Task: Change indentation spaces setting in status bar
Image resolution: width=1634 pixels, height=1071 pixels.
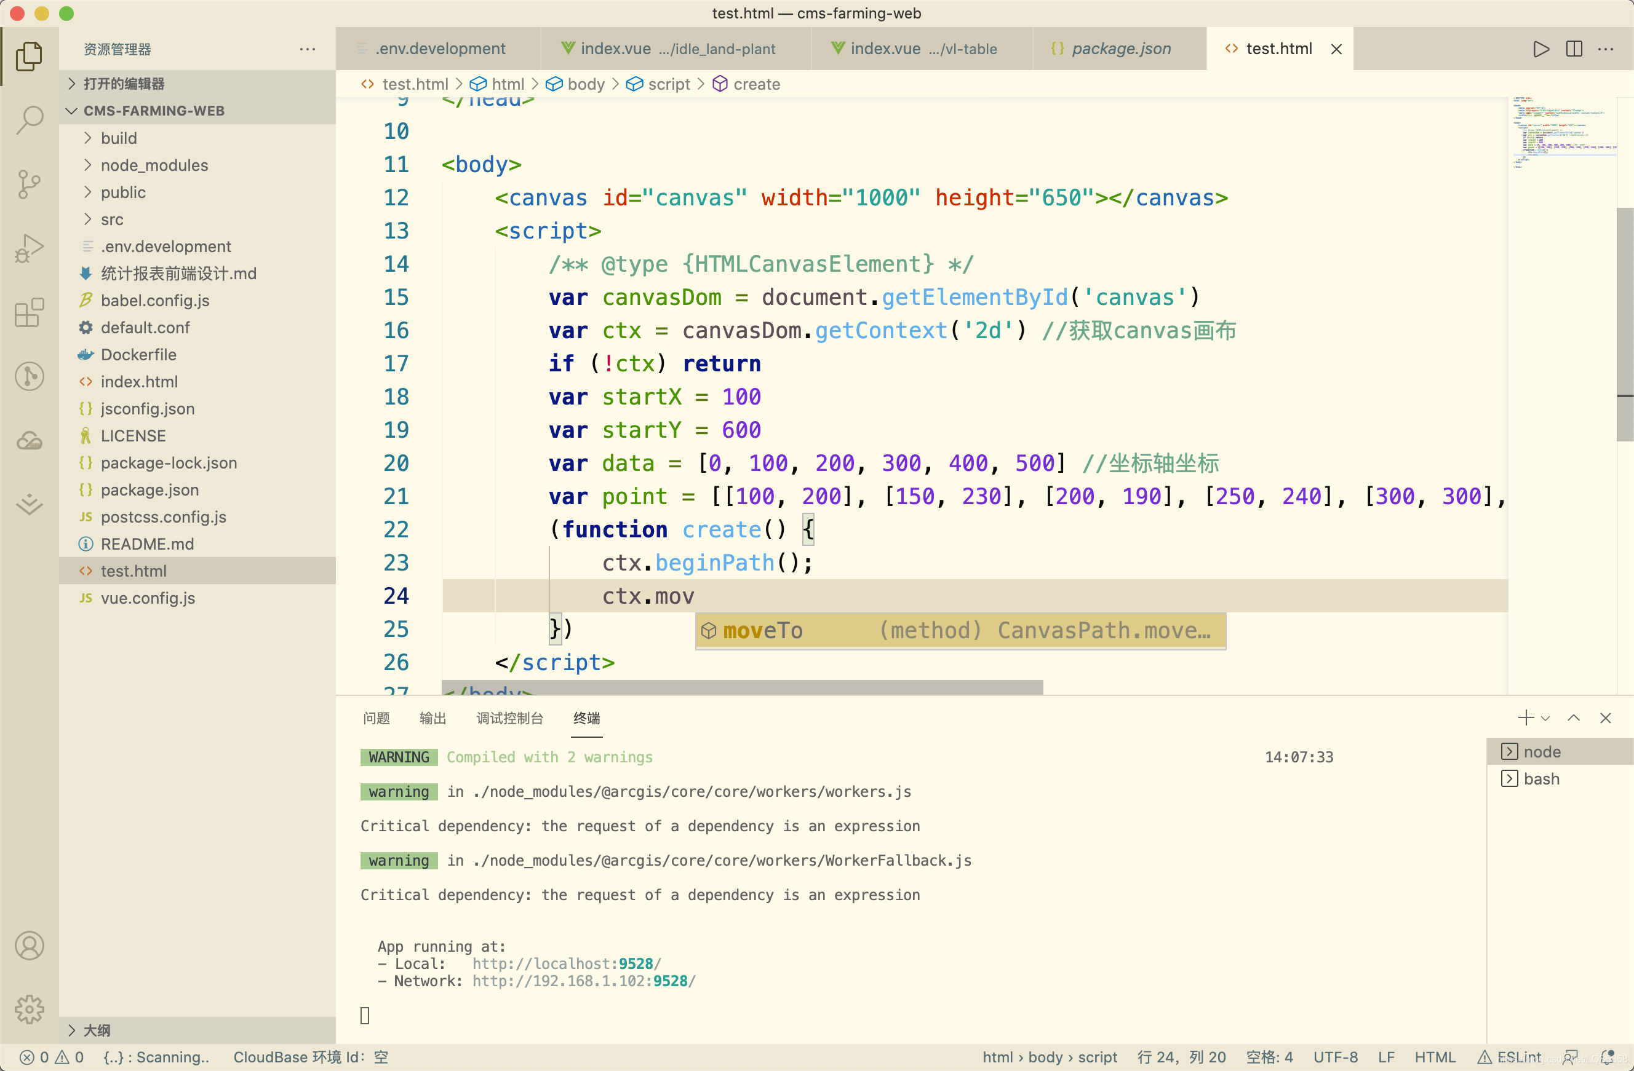Action: [x=1269, y=1057]
